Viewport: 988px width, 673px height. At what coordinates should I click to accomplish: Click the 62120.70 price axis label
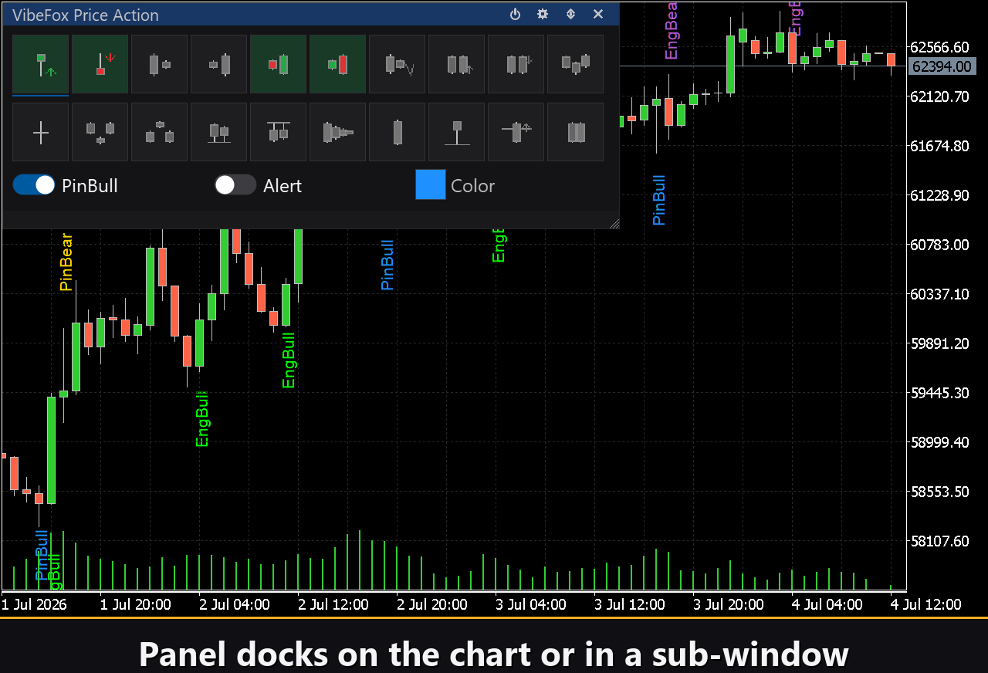point(940,96)
